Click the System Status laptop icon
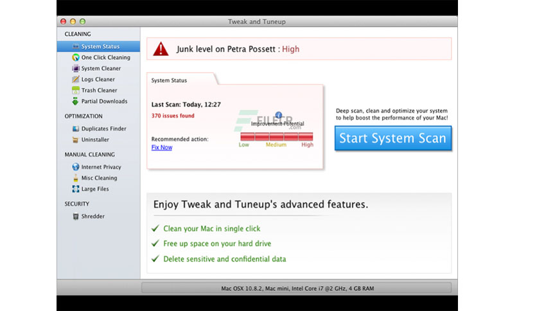Image resolution: width=537 pixels, height=311 pixels. pos(76,46)
